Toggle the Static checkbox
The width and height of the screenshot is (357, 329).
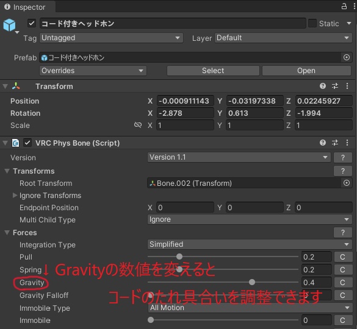click(x=312, y=23)
